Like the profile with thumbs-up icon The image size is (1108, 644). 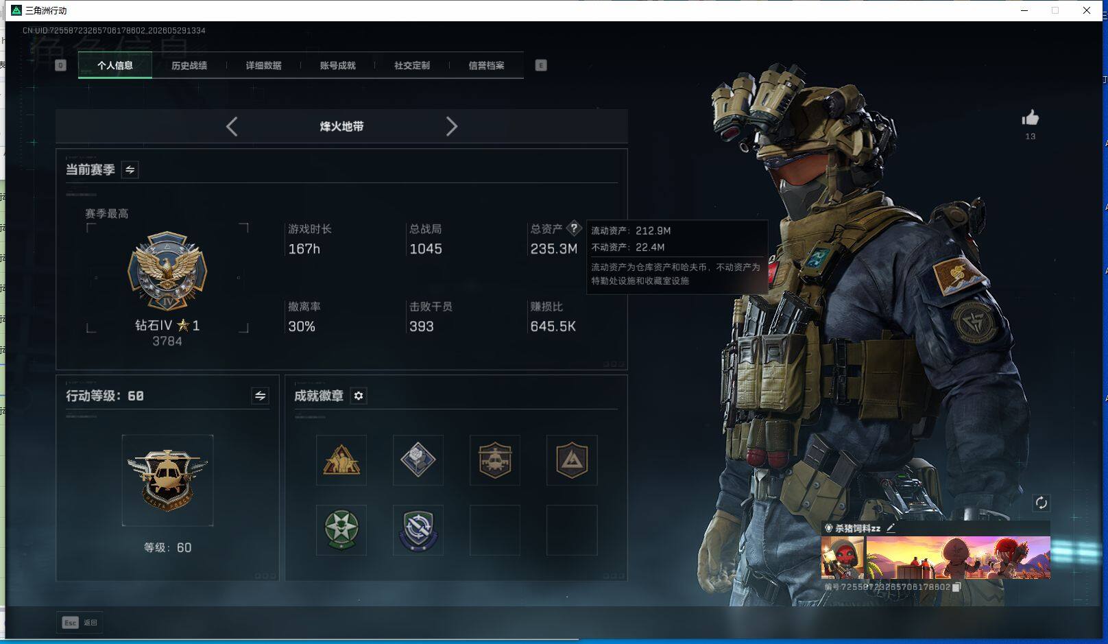tap(1030, 118)
